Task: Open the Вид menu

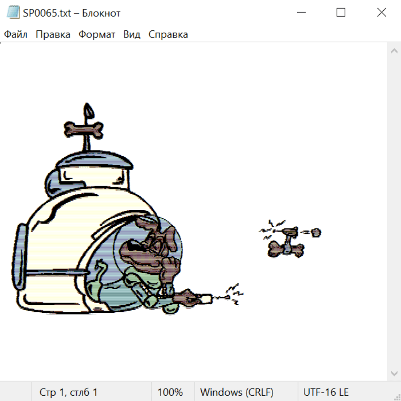Action: pyautogui.click(x=132, y=35)
